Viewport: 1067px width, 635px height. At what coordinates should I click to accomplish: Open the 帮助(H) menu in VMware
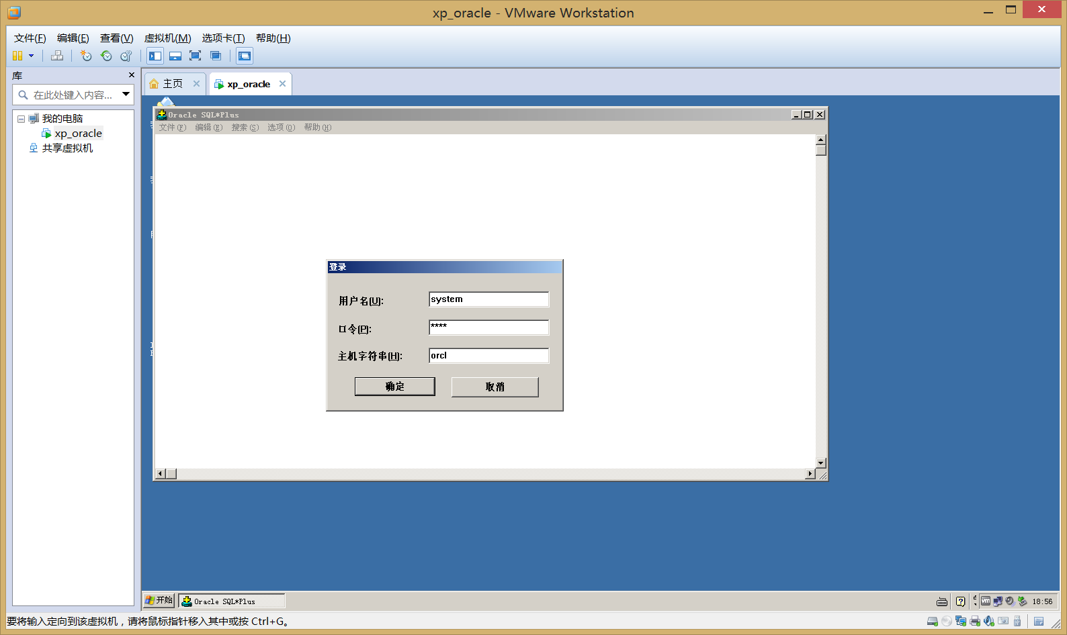[x=273, y=38]
